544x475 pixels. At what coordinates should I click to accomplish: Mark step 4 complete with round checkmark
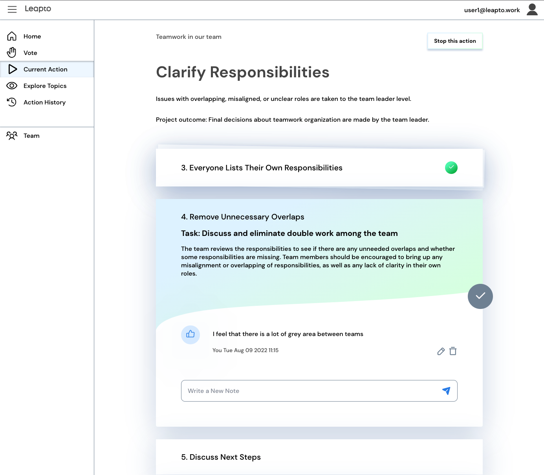(480, 296)
